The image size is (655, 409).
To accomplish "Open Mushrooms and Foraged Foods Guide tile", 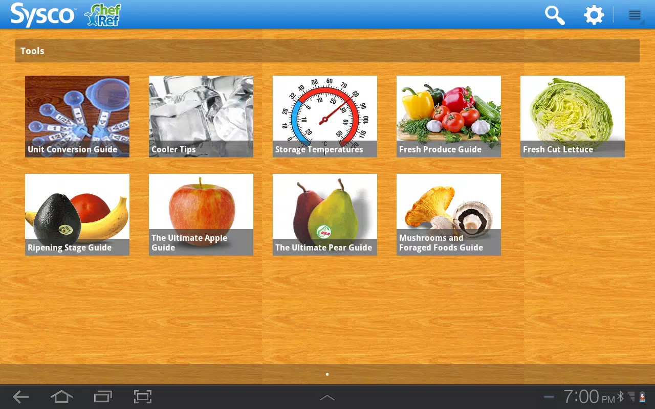I will (449, 215).
